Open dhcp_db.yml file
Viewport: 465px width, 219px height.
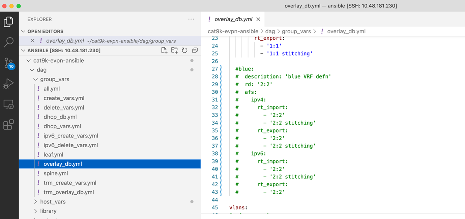(x=60, y=117)
